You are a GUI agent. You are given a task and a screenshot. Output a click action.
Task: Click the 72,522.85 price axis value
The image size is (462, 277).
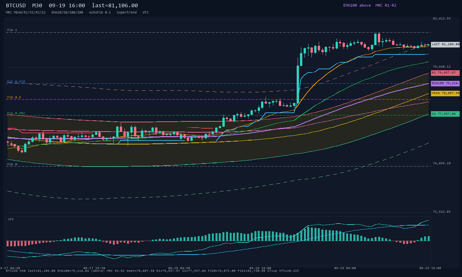[442, 212]
